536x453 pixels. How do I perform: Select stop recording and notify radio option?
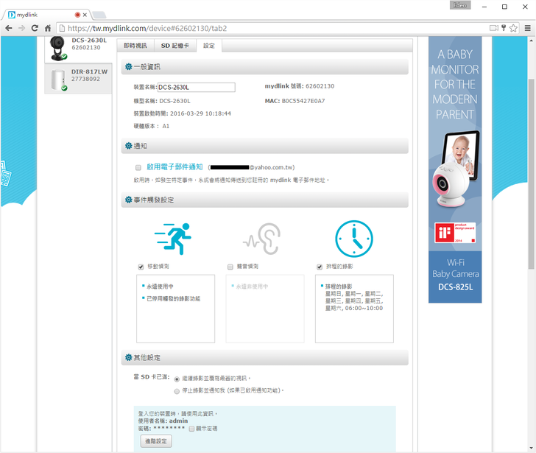[x=177, y=391]
